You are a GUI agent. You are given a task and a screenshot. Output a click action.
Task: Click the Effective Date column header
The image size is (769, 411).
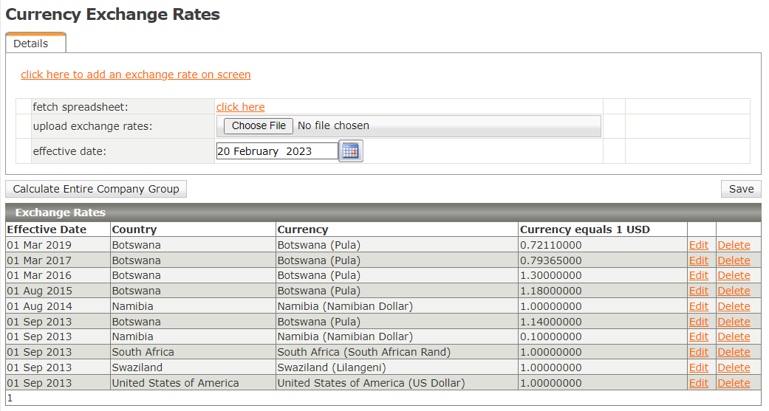(x=47, y=229)
